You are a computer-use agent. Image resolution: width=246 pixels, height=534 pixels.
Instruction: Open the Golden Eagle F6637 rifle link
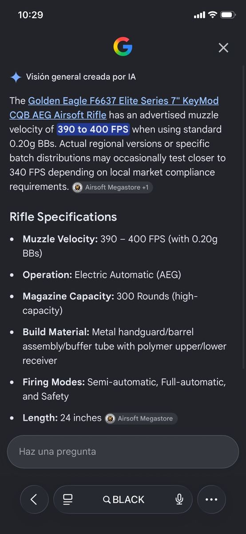click(114, 108)
